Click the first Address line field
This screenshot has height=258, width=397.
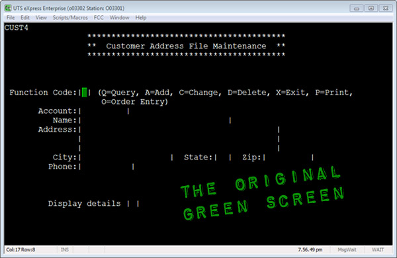[x=179, y=130]
